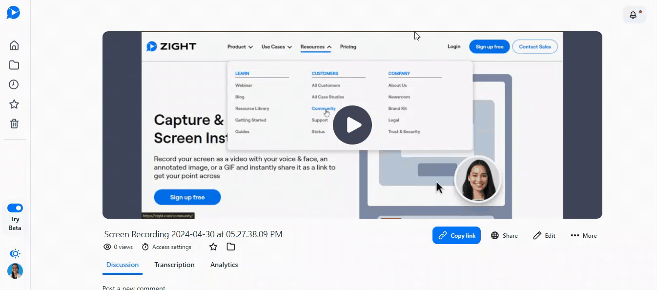Open the More options menu
This screenshot has width=657, height=290.
(x=584, y=235)
